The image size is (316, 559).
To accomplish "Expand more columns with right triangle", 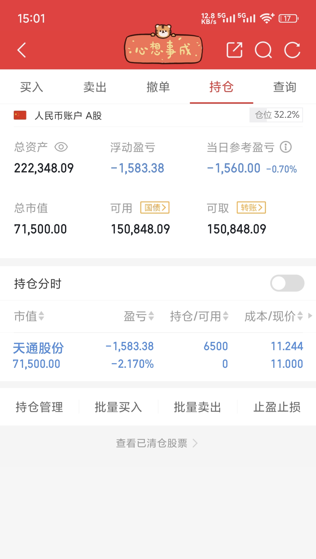I will [x=310, y=316].
